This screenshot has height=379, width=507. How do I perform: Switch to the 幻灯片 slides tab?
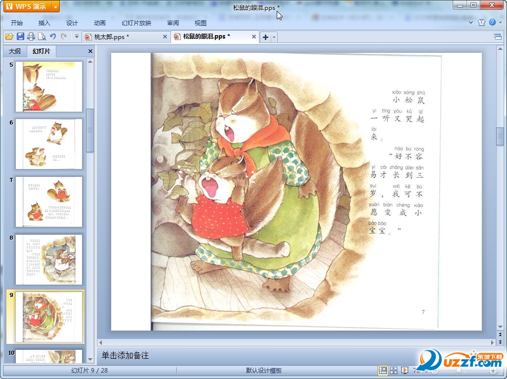click(42, 51)
